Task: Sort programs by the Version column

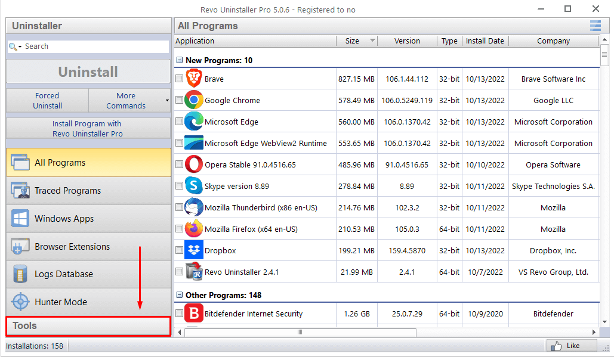Action: click(x=407, y=41)
